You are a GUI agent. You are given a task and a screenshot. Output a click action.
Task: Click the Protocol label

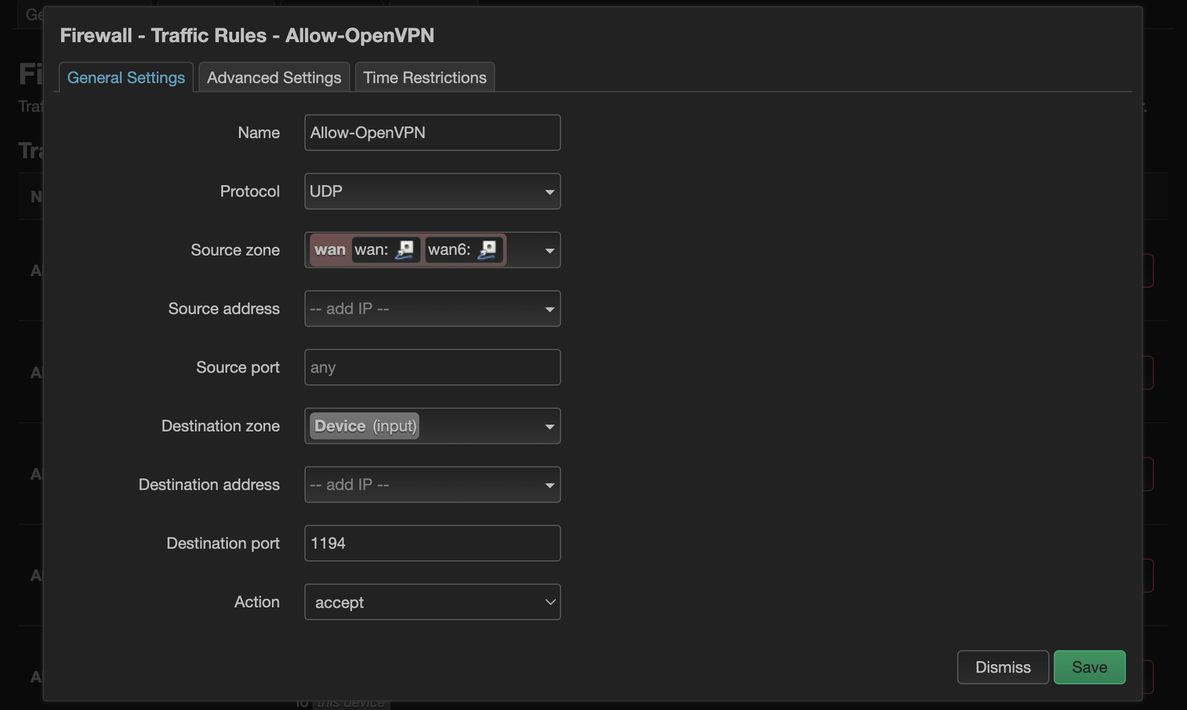tap(250, 191)
